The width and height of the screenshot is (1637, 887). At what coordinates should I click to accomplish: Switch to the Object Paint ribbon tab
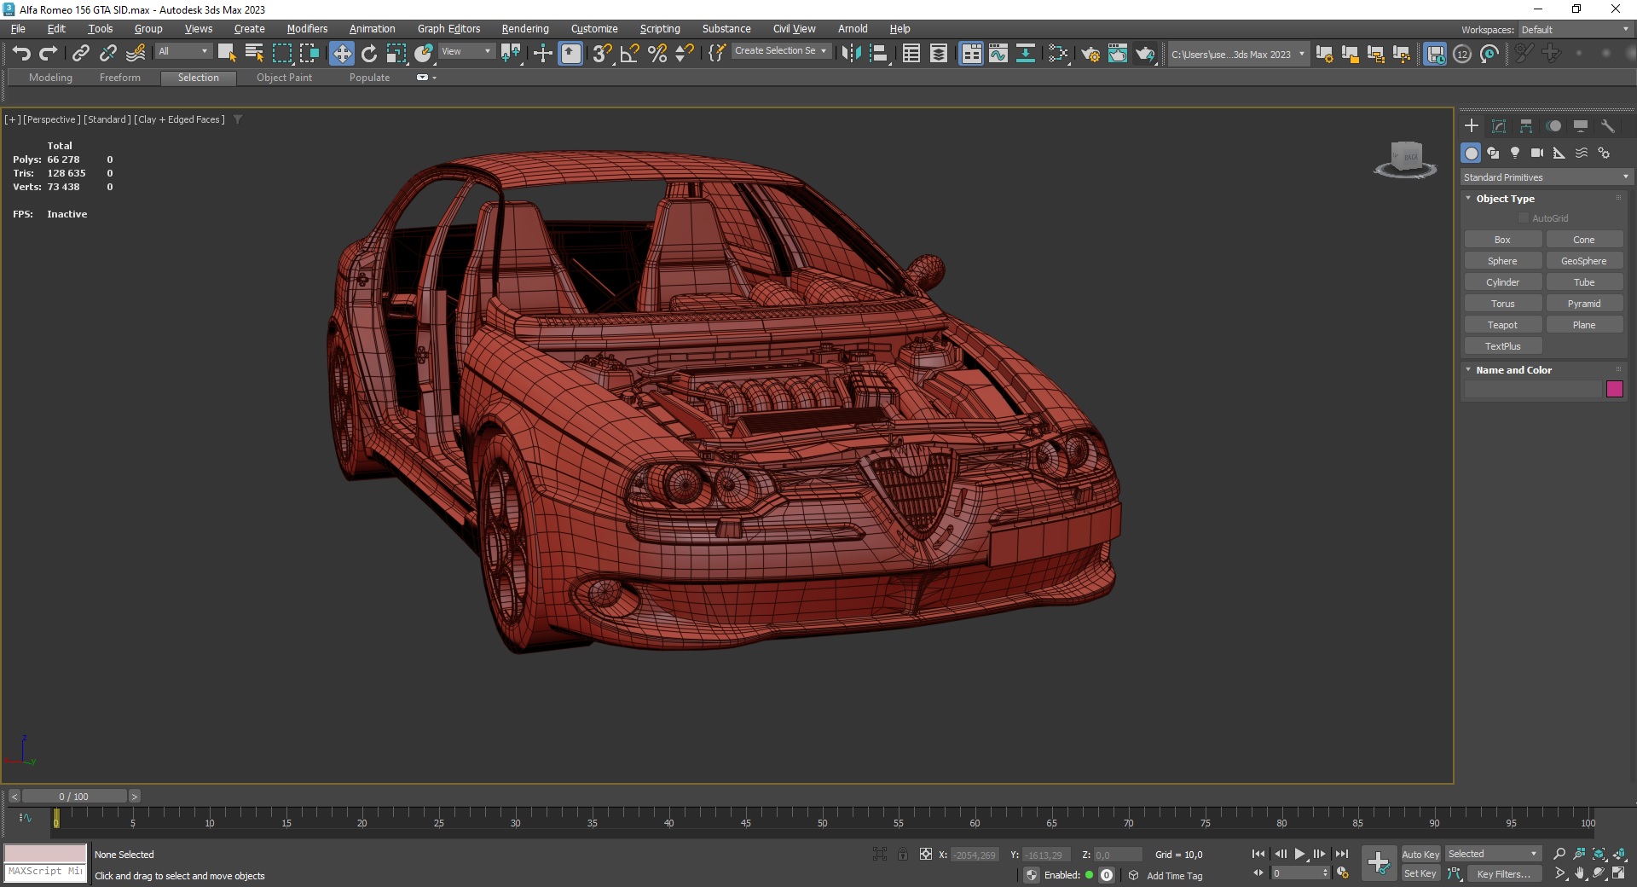pyautogui.click(x=284, y=78)
